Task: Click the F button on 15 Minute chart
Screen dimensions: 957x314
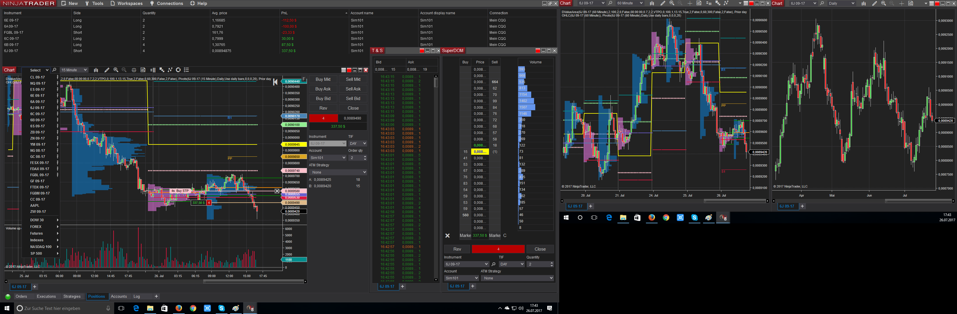Action: 303,79
